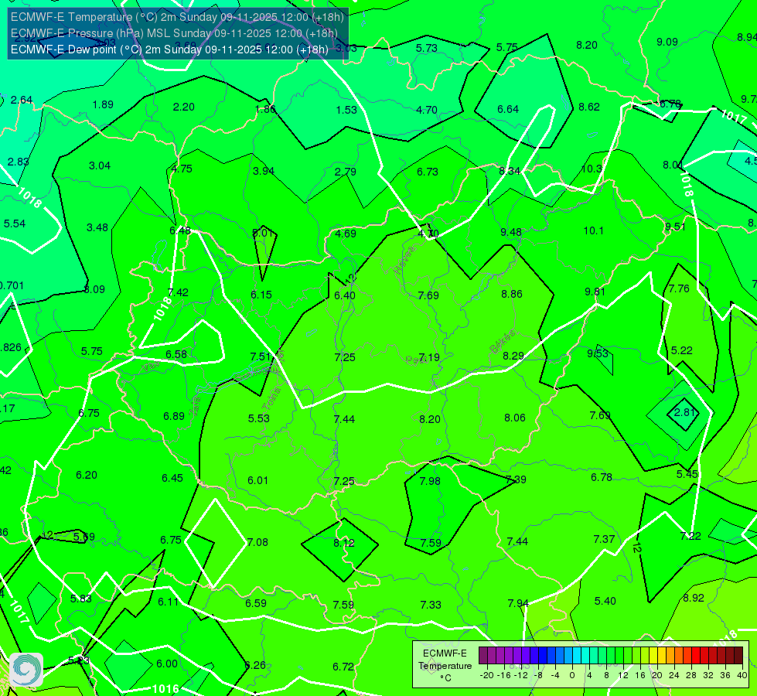Screen dimensions: 757x696
Task: Click the temperature value 6.58
Action: point(176,354)
